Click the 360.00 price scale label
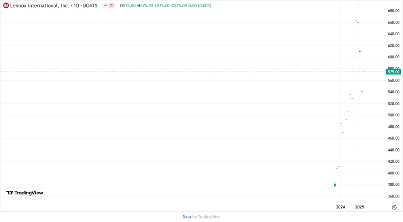 394,196
